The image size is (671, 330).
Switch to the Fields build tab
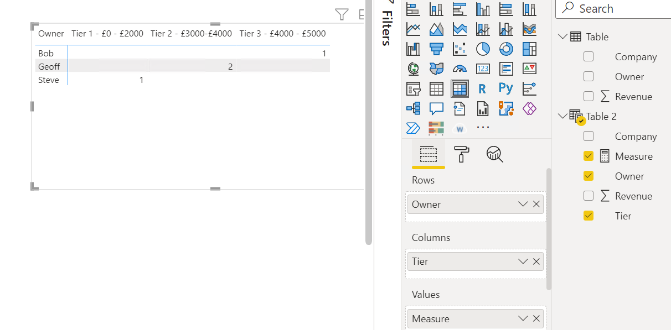pos(428,153)
